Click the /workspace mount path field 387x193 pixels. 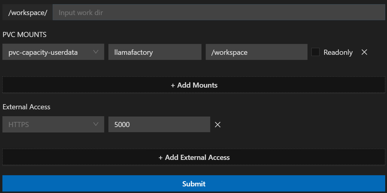point(256,52)
